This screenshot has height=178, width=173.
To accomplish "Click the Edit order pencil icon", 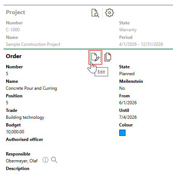I will tap(95, 57).
